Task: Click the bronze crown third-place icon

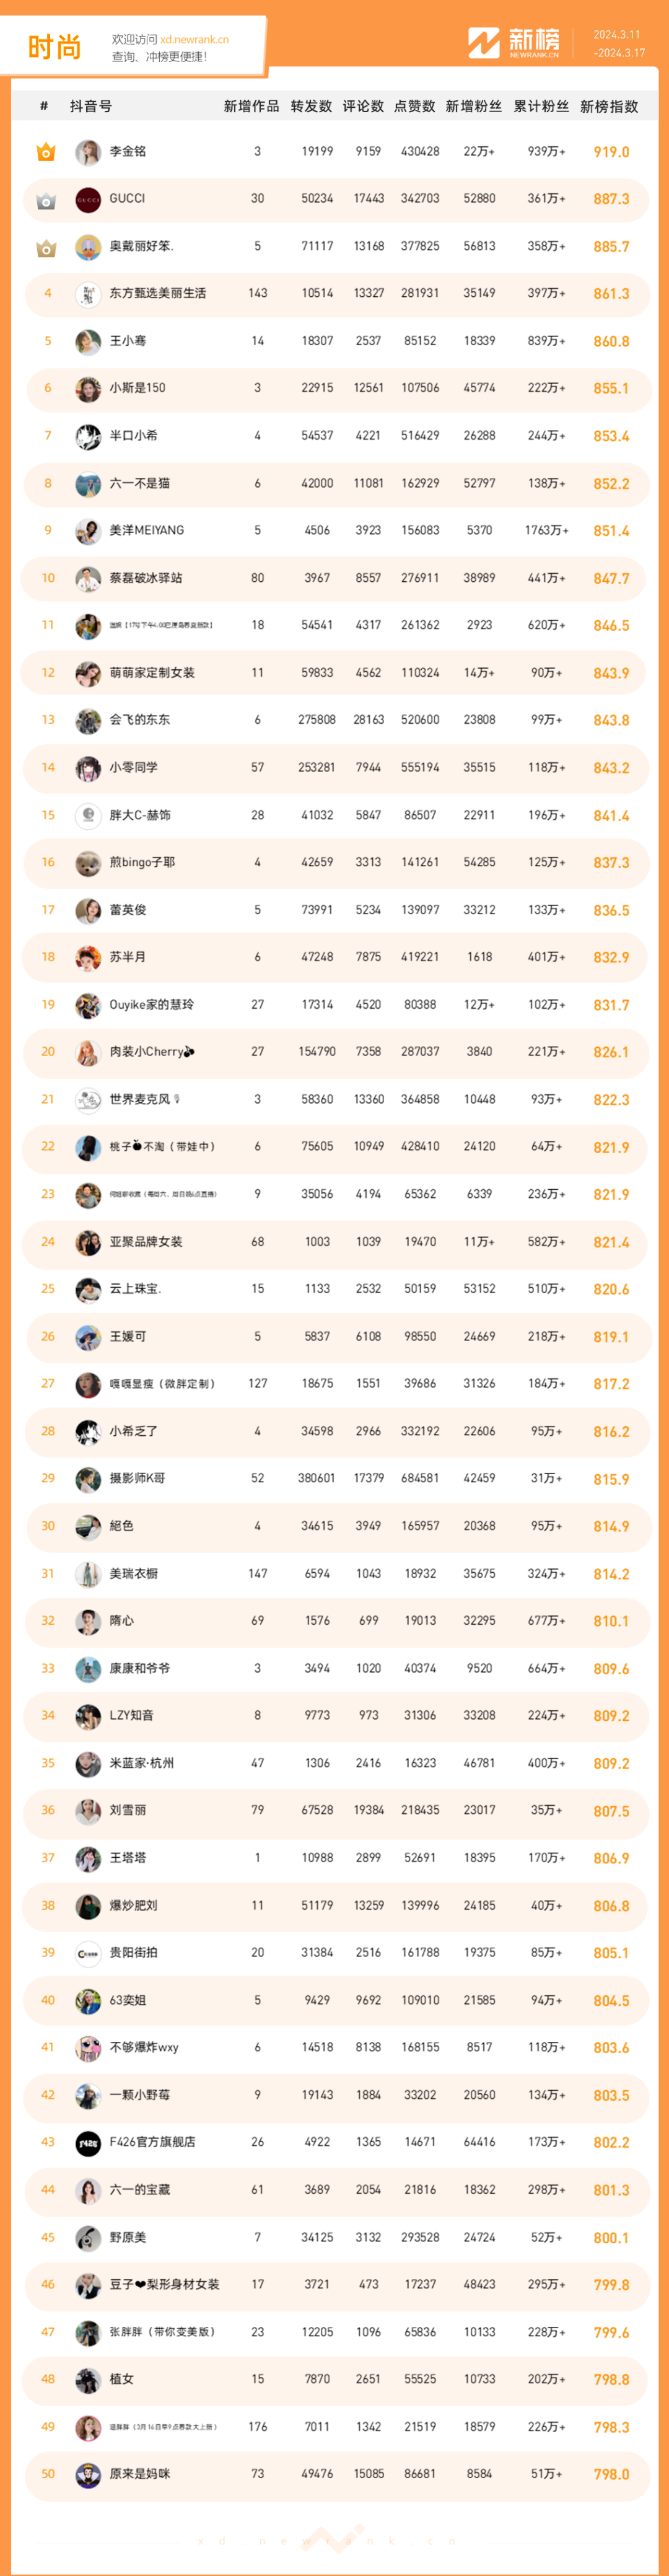Action: pyautogui.click(x=46, y=247)
